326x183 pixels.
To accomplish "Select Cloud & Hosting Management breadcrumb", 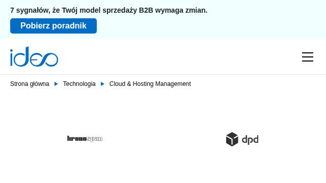I will 150,84.
